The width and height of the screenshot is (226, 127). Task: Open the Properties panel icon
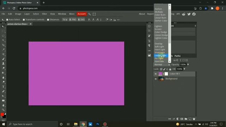pos(149,31)
